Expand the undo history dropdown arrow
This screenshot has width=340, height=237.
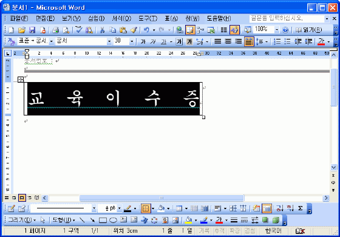[154, 30]
